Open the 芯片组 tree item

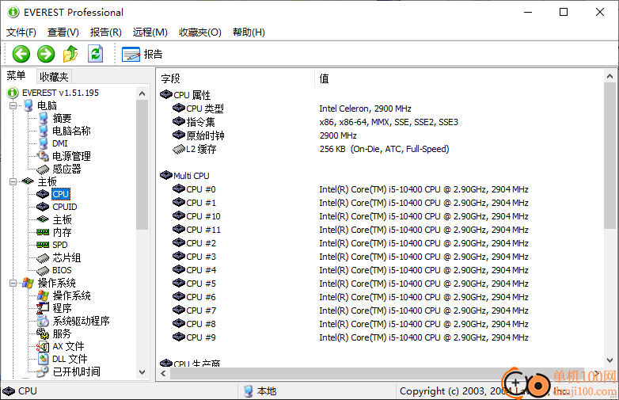(x=66, y=257)
